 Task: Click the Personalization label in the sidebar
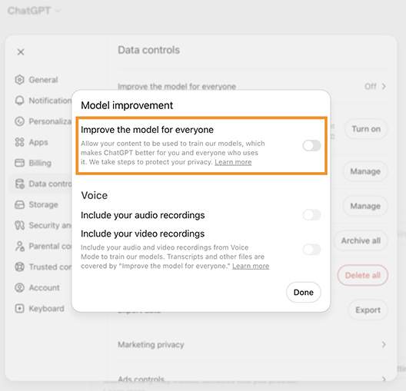50,121
